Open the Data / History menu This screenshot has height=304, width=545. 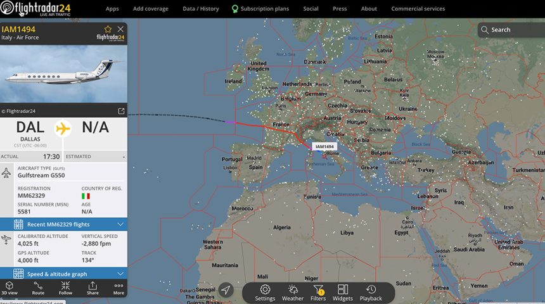[201, 9]
